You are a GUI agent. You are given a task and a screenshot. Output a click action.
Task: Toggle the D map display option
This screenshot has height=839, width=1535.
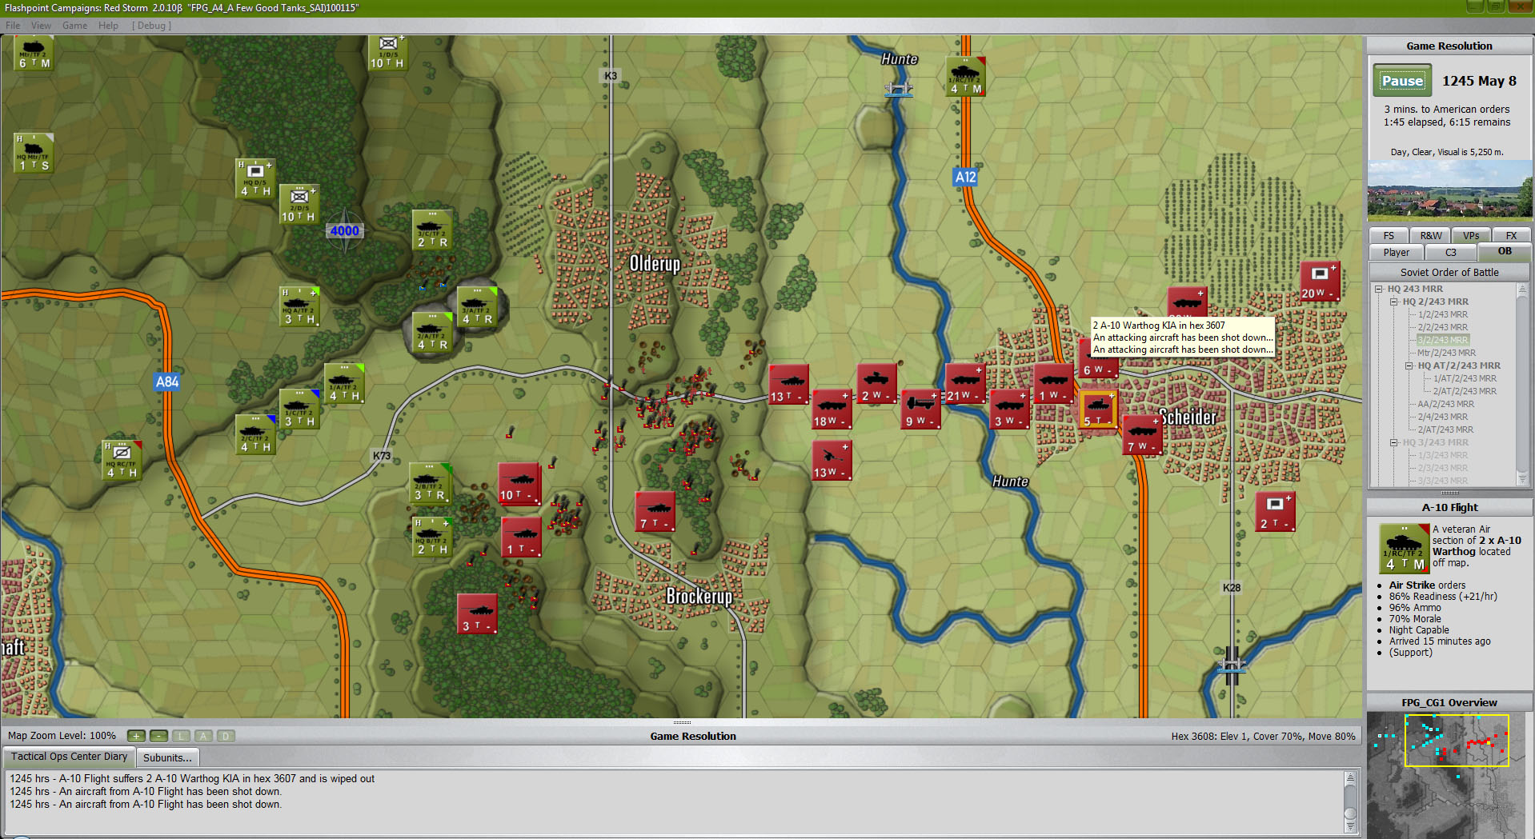pos(225,736)
